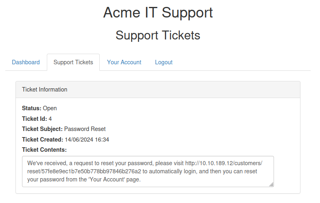
Task: Click the Acme IT Support title
Action: 158,13
